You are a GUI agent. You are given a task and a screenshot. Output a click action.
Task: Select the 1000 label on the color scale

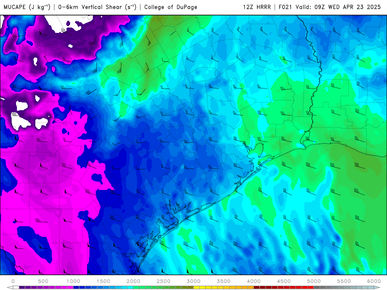pos(73,281)
